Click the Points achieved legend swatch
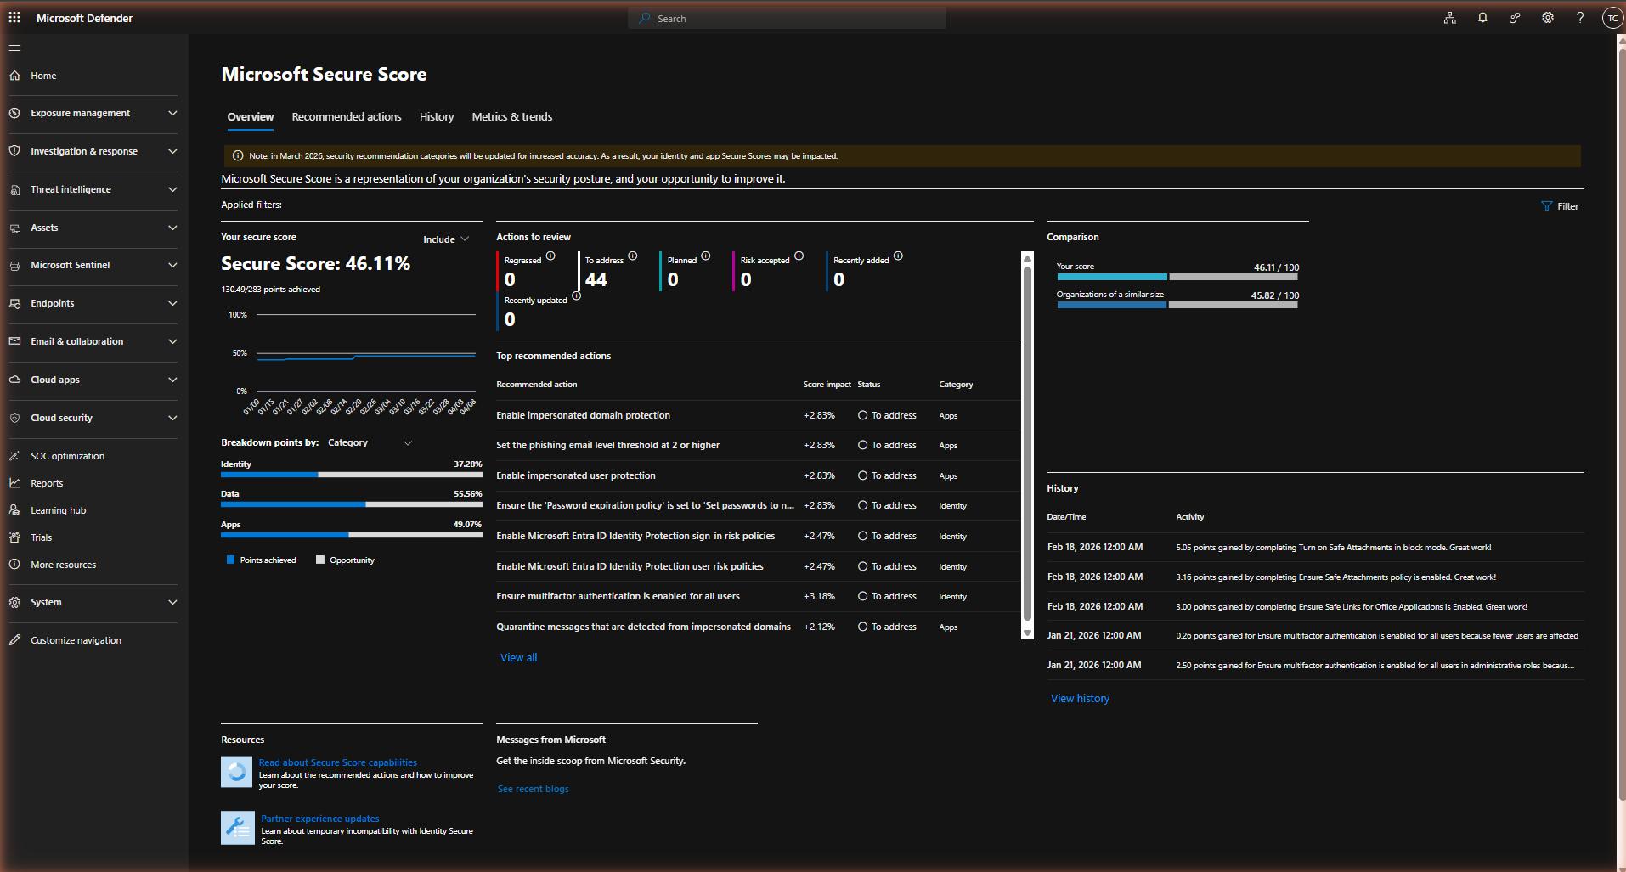This screenshot has width=1626, height=872. (x=230, y=560)
